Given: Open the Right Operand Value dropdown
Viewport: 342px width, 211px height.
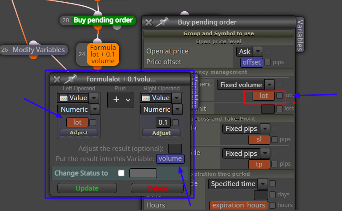Looking at the screenshot, I should click(x=177, y=98).
